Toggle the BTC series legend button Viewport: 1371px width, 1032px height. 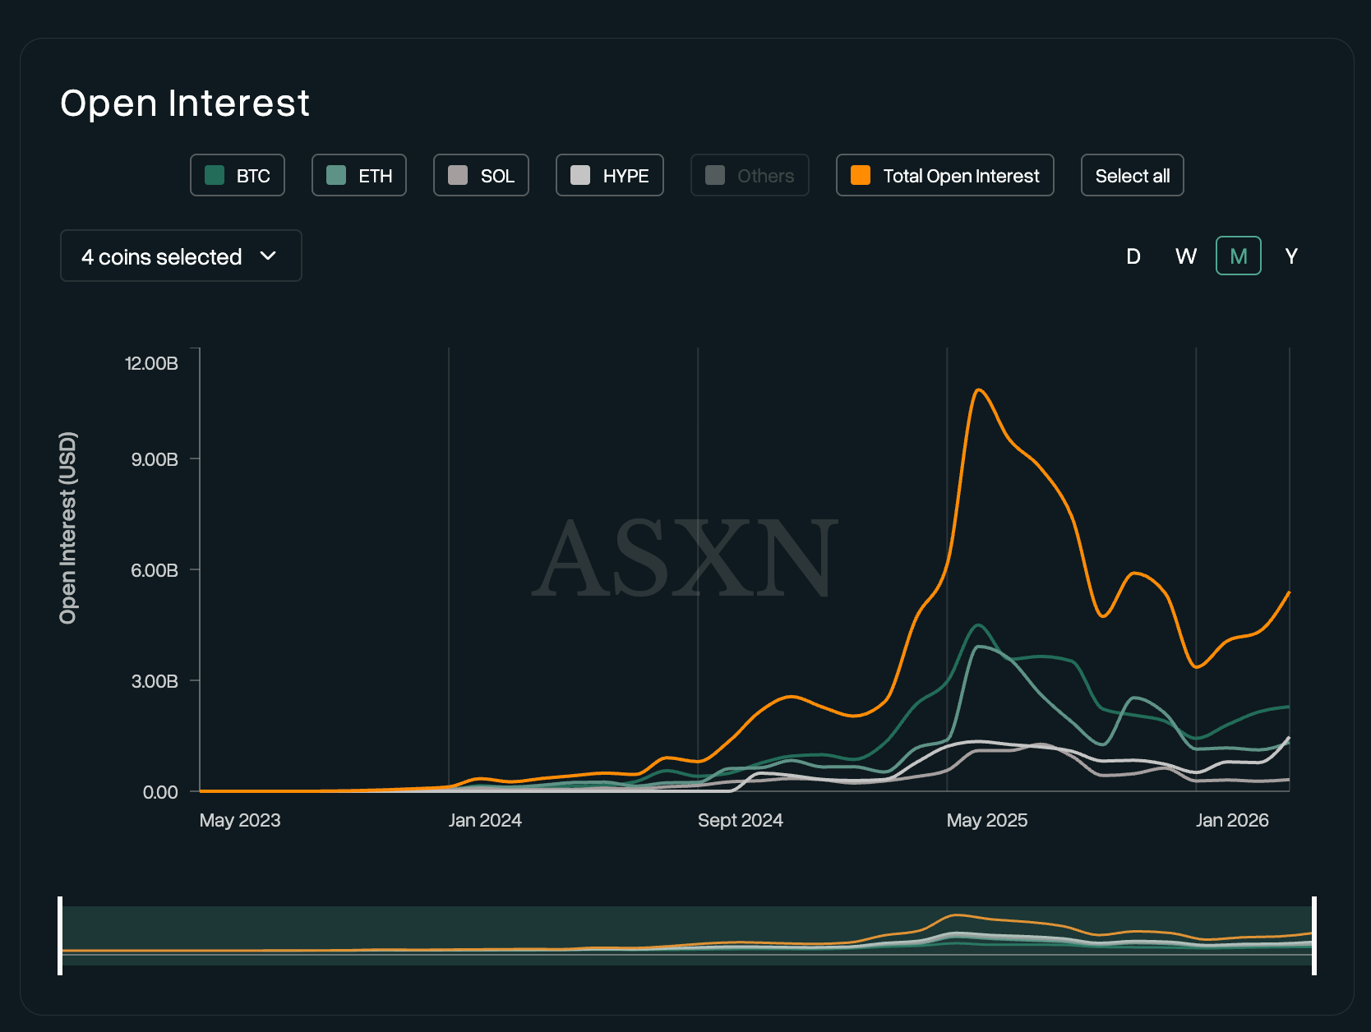(238, 175)
